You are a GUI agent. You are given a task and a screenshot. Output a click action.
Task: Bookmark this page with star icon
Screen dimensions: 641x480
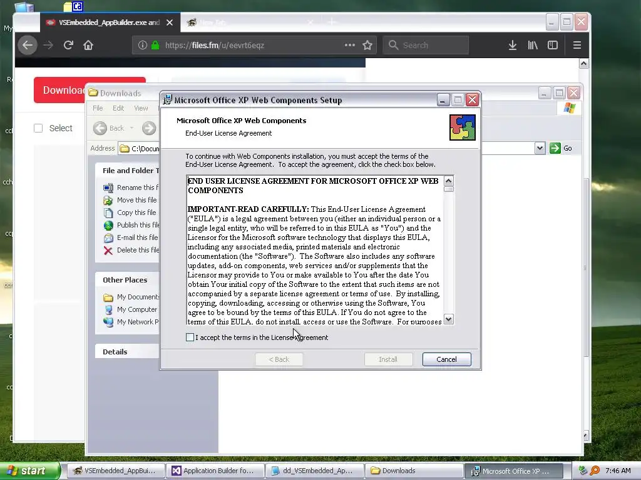click(x=367, y=45)
